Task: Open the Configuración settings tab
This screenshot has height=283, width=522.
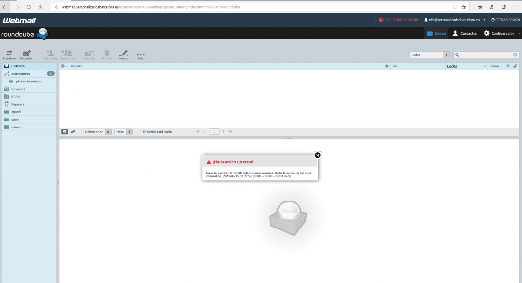Action: [499, 33]
